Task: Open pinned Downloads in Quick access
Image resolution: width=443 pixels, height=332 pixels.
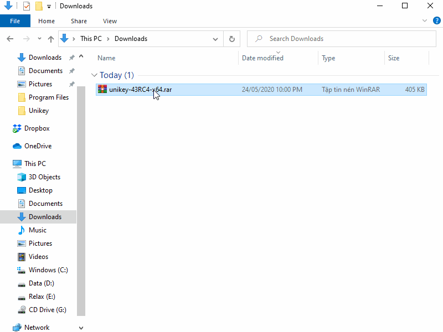Action: coord(45,58)
